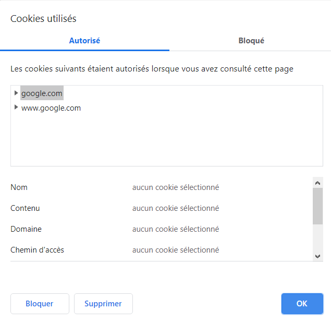Click empty space in the cookie list
Screen dimensions: 331x322
[x=167, y=141]
